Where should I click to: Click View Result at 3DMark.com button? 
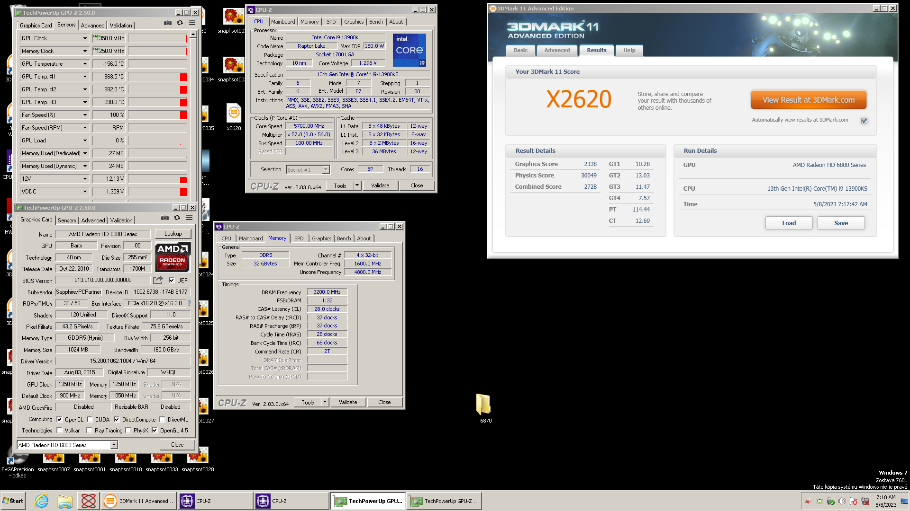coord(809,100)
